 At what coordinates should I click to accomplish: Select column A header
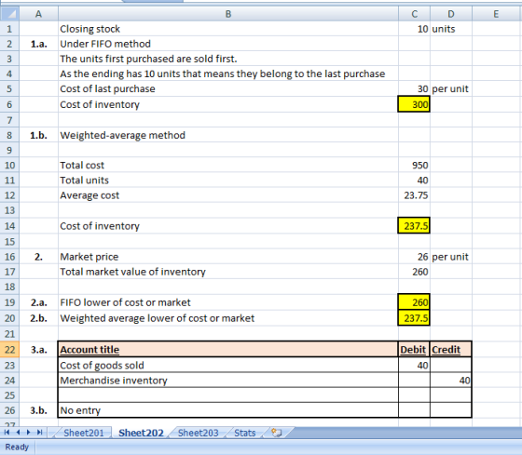pyautogui.click(x=38, y=14)
